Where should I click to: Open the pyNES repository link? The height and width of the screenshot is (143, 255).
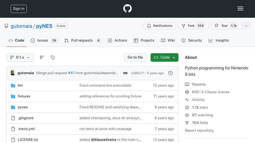click(44, 26)
